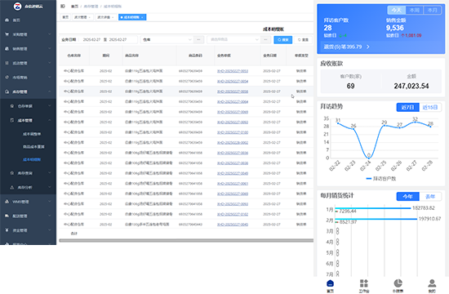Click the home icon in left sidebar
Screen dimensions: 449x294
click(x=7, y=20)
